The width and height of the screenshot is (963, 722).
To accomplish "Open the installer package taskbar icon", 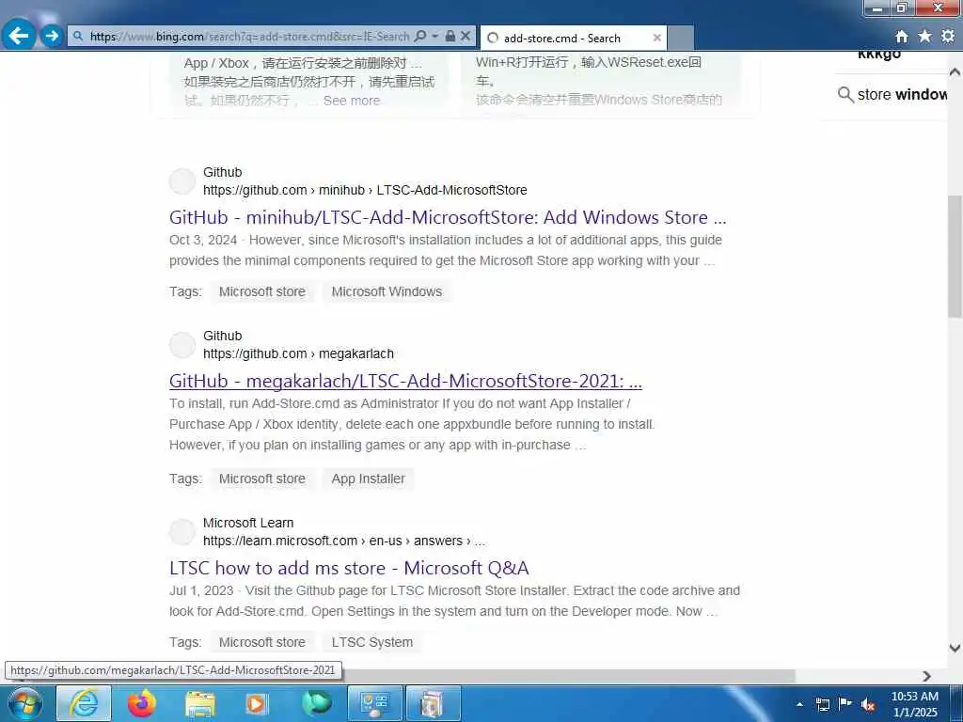I will click(x=433, y=703).
